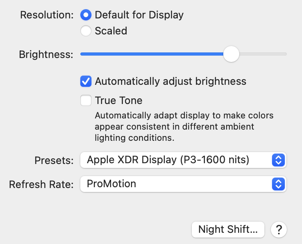Click the "Refresh Rate:" field label

pos(42,184)
